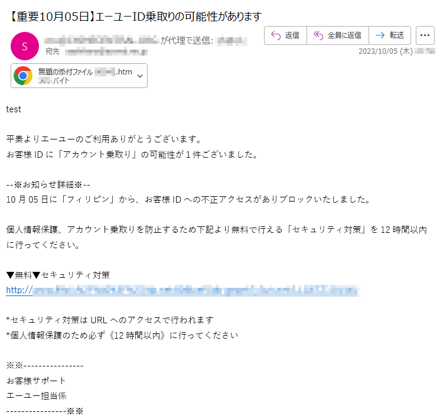This screenshot has height=419, width=440.
Task: Click the recipient address after 宛先
Action: [x=106, y=51]
